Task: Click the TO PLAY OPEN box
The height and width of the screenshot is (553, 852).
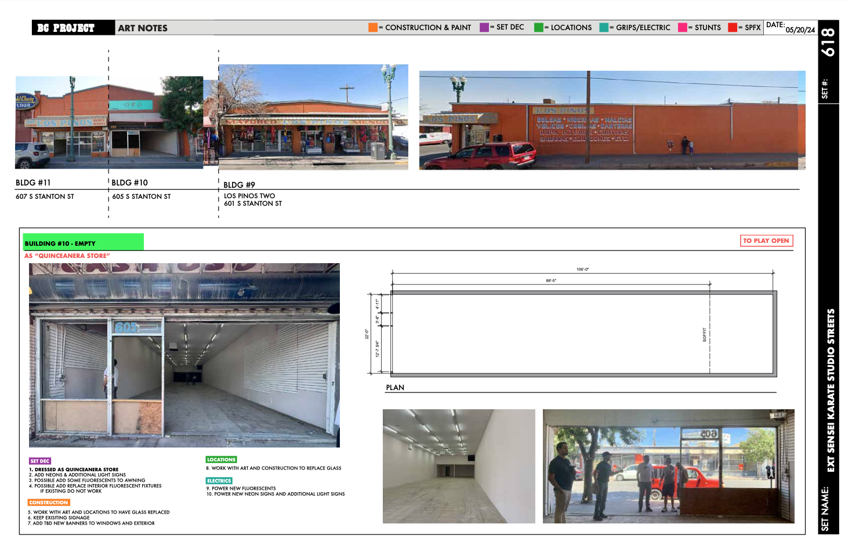Action: (x=766, y=241)
